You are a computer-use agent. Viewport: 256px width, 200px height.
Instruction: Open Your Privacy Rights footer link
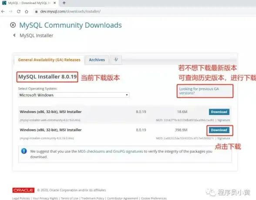pyautogui.click(x=45, y=198)
